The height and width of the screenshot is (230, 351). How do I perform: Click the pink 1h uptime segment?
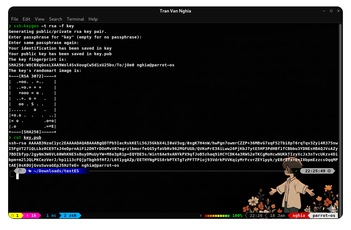pyautogui.click(x=31, y=216)
